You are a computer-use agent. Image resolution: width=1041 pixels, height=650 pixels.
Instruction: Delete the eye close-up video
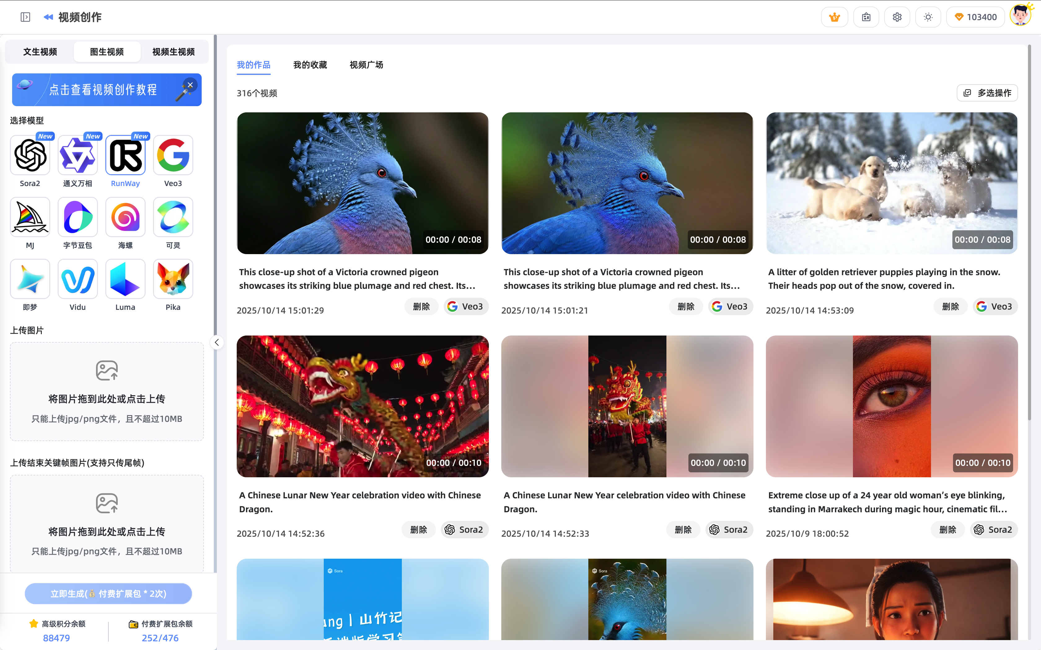(x=948, y=530)
